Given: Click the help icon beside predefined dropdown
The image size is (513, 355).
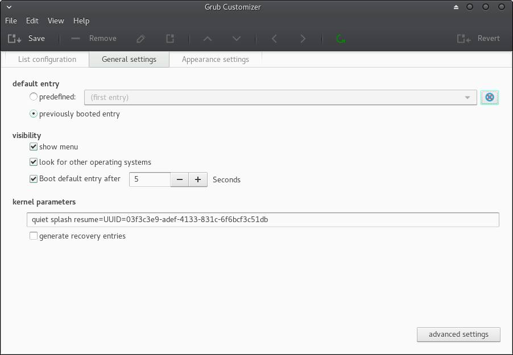Looking at the screenshot, I should 490,98.
